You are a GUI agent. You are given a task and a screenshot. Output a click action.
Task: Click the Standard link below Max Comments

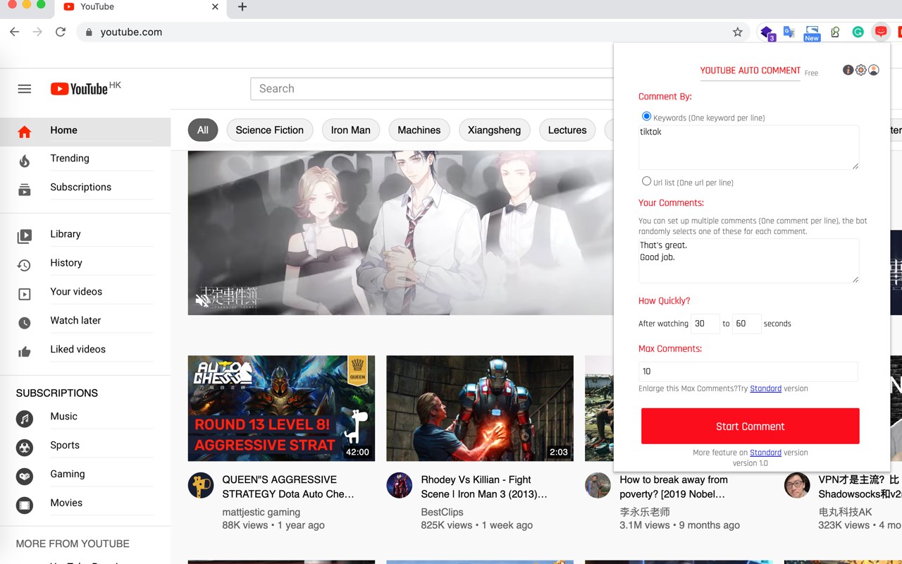[765, 388]
